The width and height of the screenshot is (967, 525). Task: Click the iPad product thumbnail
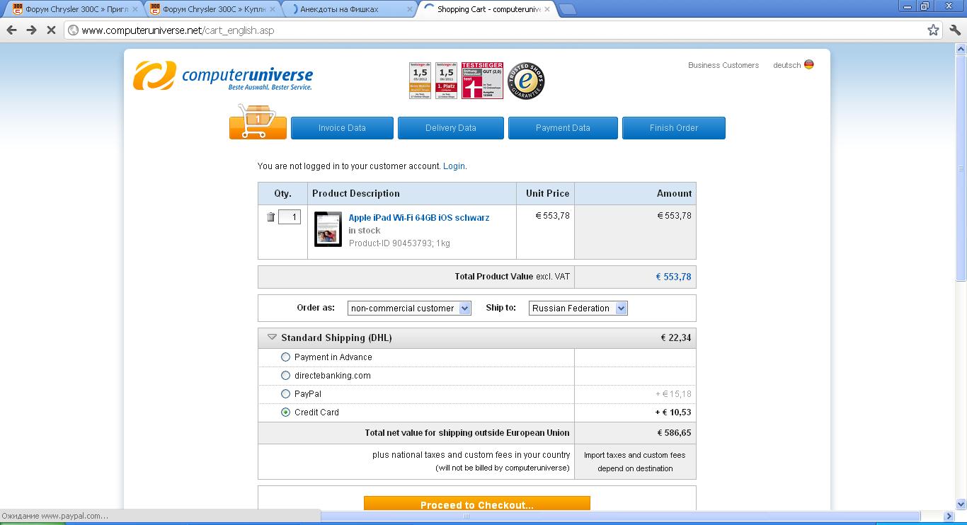328,229
